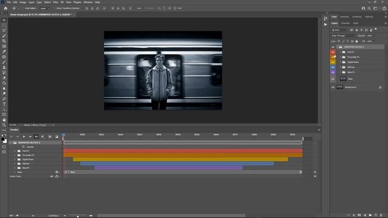Open the layer Kind filter dropdown

point(339,30)
